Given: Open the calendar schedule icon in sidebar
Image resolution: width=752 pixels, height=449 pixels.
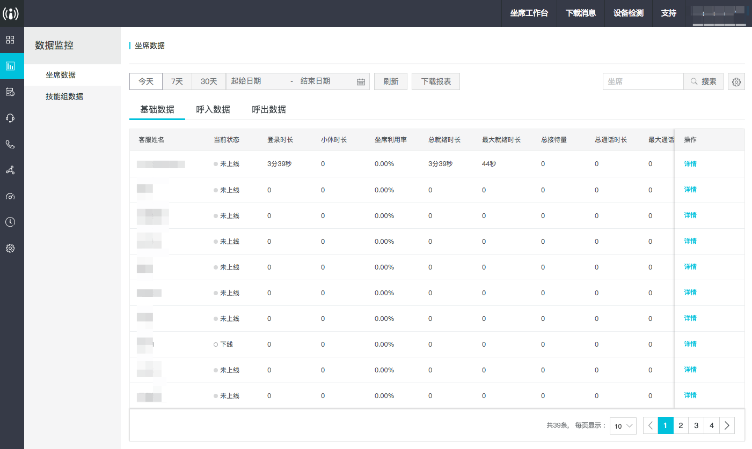Looking at the screenshot, I should [x=10, y=92].
